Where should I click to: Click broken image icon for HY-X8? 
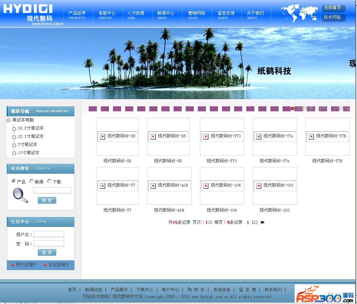pos(103,136)
